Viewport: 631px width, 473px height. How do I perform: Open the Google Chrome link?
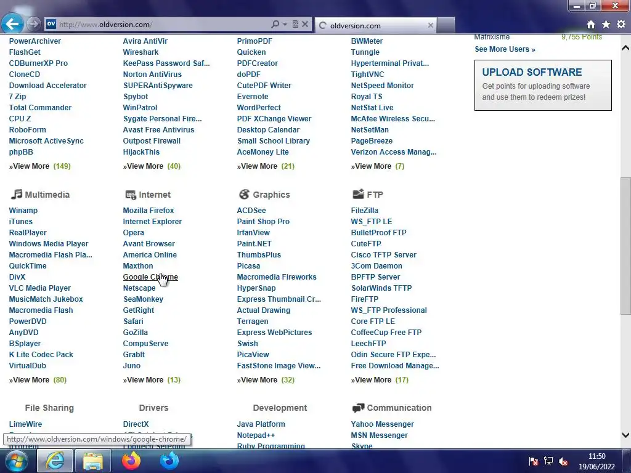point(150,277)
